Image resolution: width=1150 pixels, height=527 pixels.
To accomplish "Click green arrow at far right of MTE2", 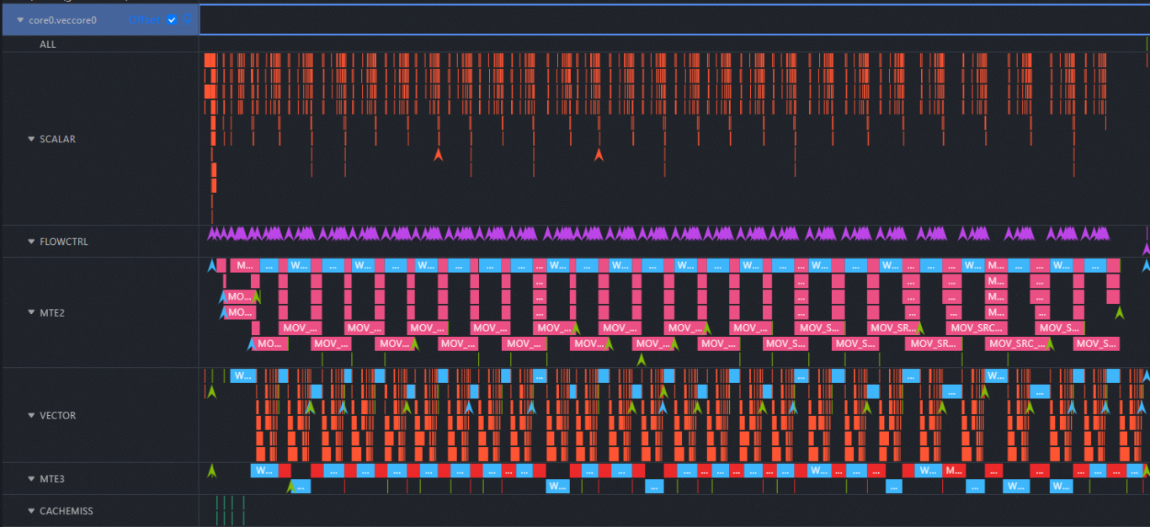I will coord(1119,312).
